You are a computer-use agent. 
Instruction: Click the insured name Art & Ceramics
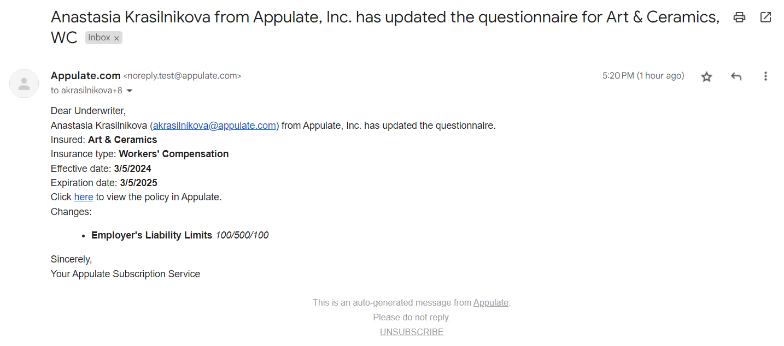[x=122, y=140]
